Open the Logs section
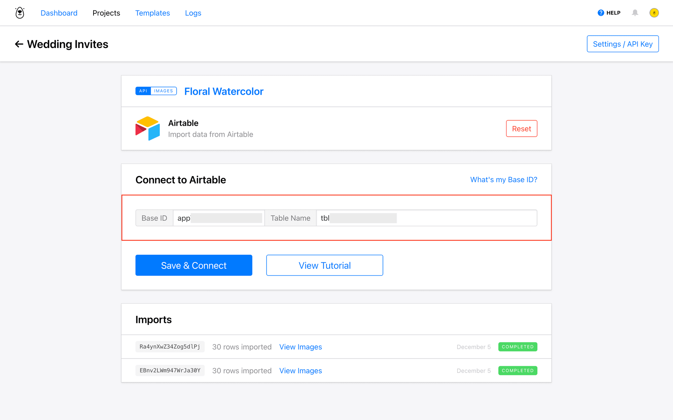Viewport: 673px width, 420px height. pos(193,13)
